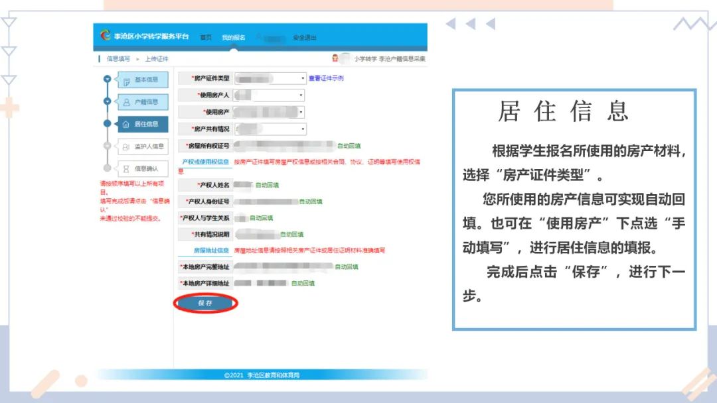This screenshot has width=717, height=403.
Task: Click the 李沧区小学转学服务平台 logo icon
Action: coord(104,34)
